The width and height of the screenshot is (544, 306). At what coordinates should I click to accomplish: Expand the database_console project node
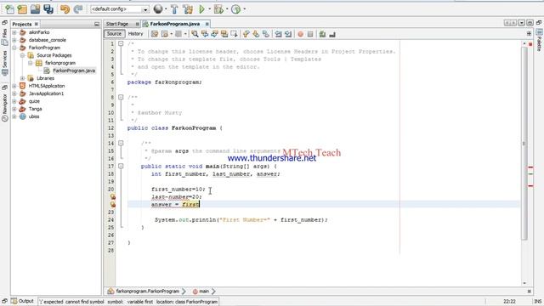tap(14, 40)
